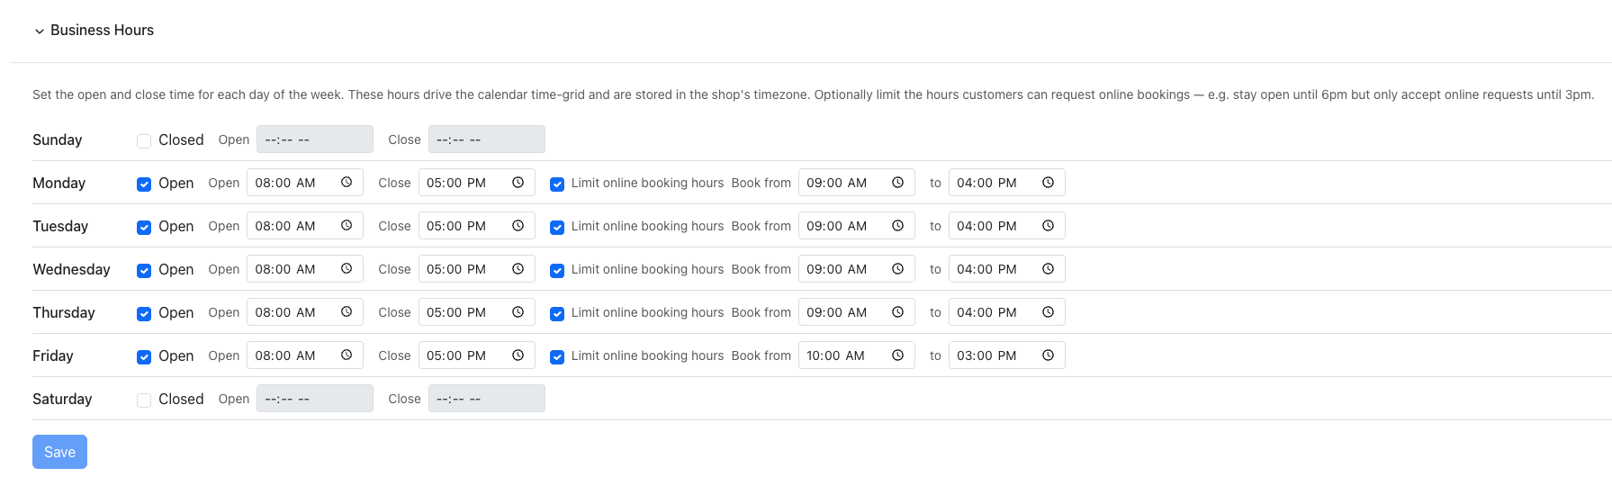Click clock icon in Thursday booking 'to' field
This screenshot has height=486, width=1612.
1049,312
